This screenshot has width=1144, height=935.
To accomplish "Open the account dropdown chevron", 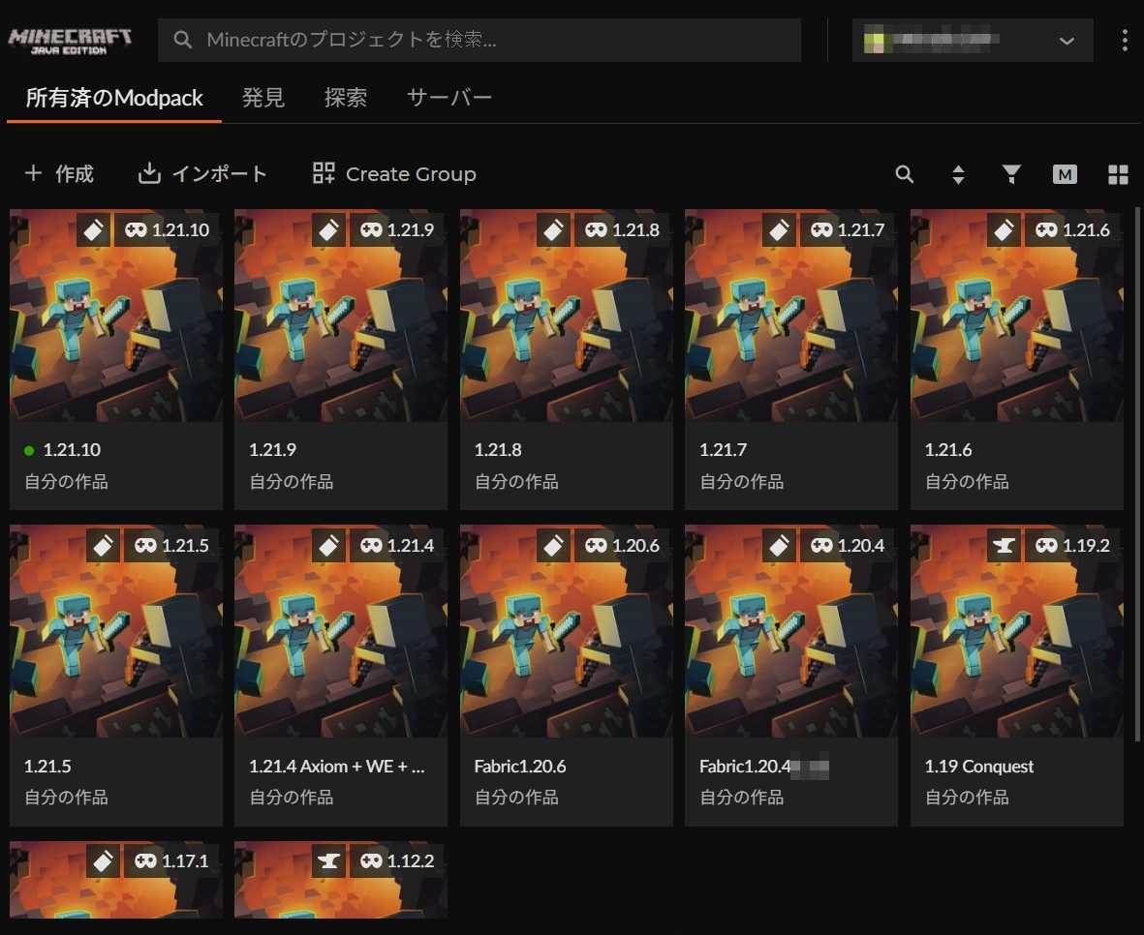I will pyautogui.click(x=1067, y=41).
